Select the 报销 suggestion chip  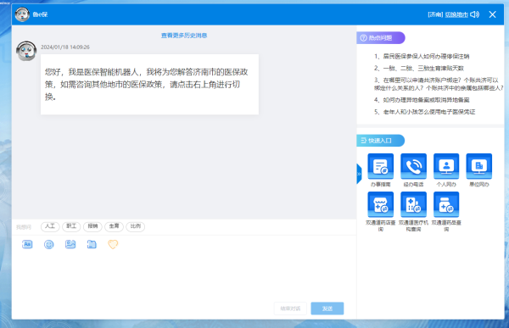coord(92,226)
